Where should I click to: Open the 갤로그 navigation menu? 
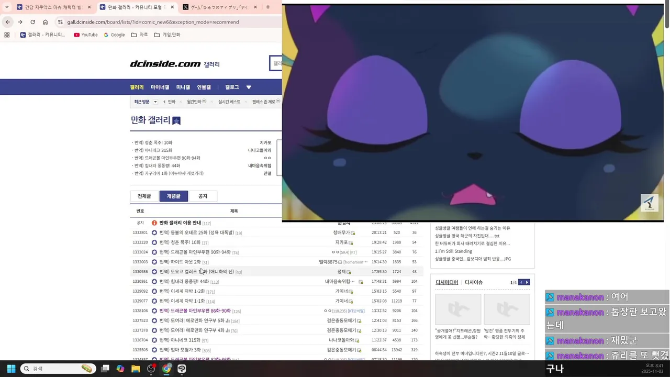pyautogui.click(x=232, y=87)
